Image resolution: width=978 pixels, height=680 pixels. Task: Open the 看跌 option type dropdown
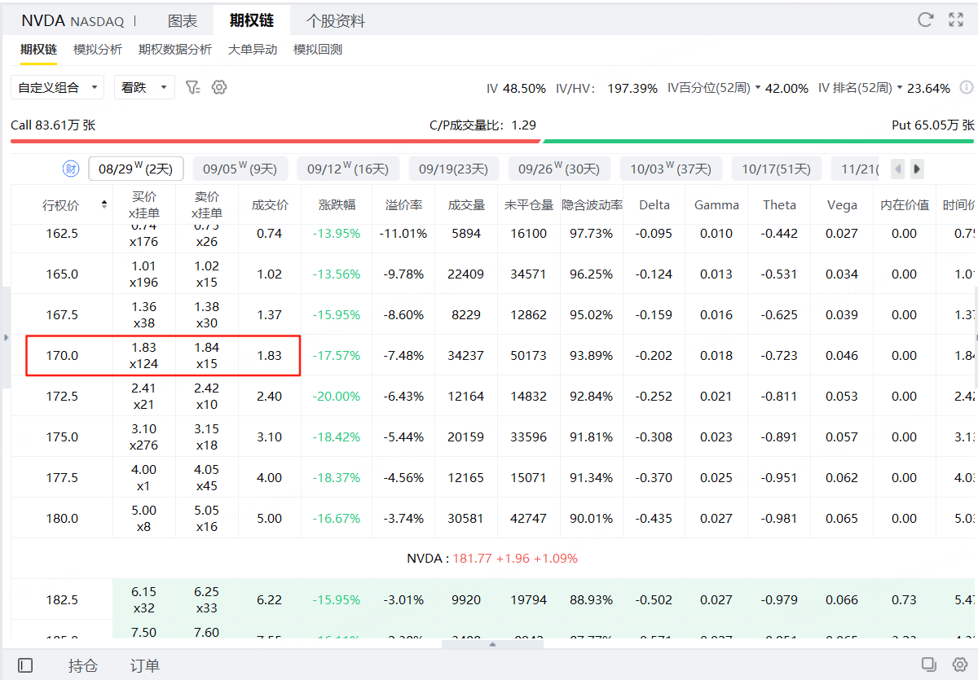click(x=144, y=87)
